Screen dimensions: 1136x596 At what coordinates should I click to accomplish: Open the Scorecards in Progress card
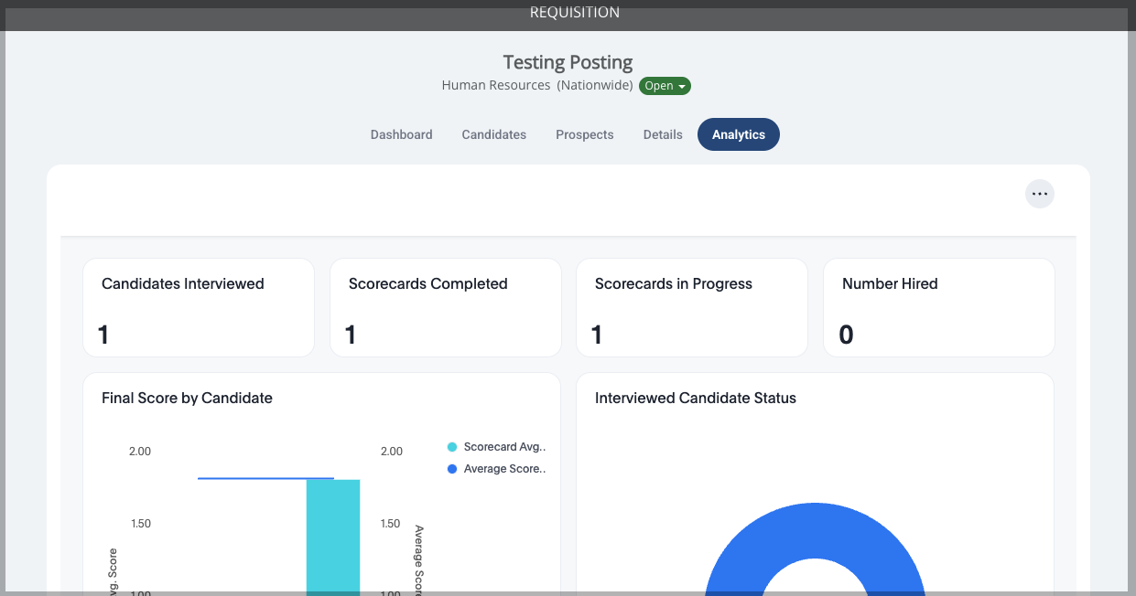click(692, 307)
